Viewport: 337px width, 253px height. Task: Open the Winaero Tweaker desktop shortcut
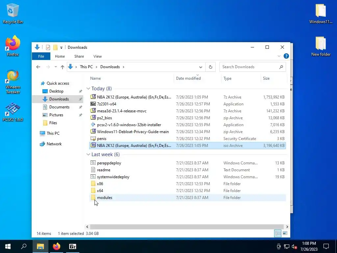coord(13,82)
